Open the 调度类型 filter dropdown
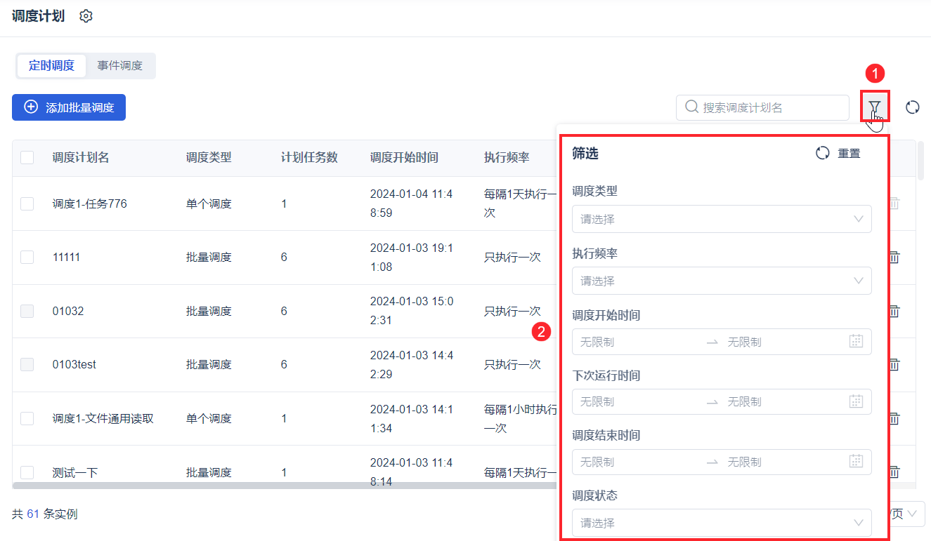This screenshot has height=541, width=931. pyautogui.click(x=722, y=219)
